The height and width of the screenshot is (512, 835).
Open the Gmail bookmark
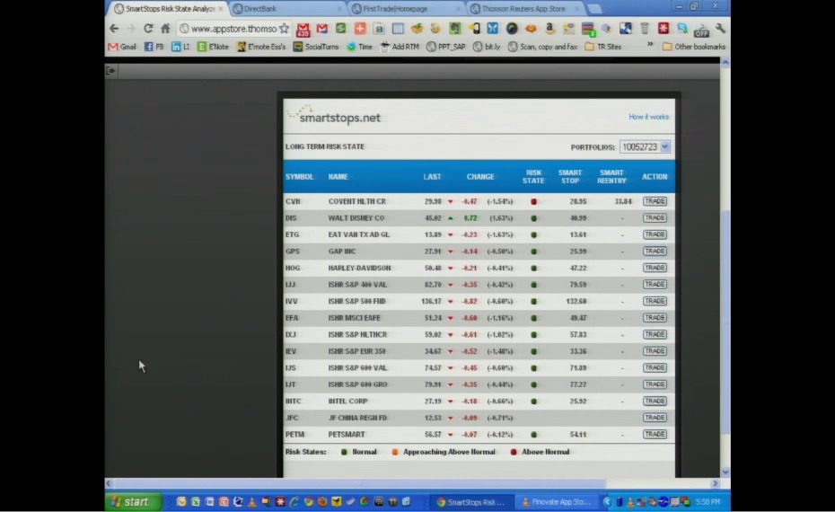[122, 47]
